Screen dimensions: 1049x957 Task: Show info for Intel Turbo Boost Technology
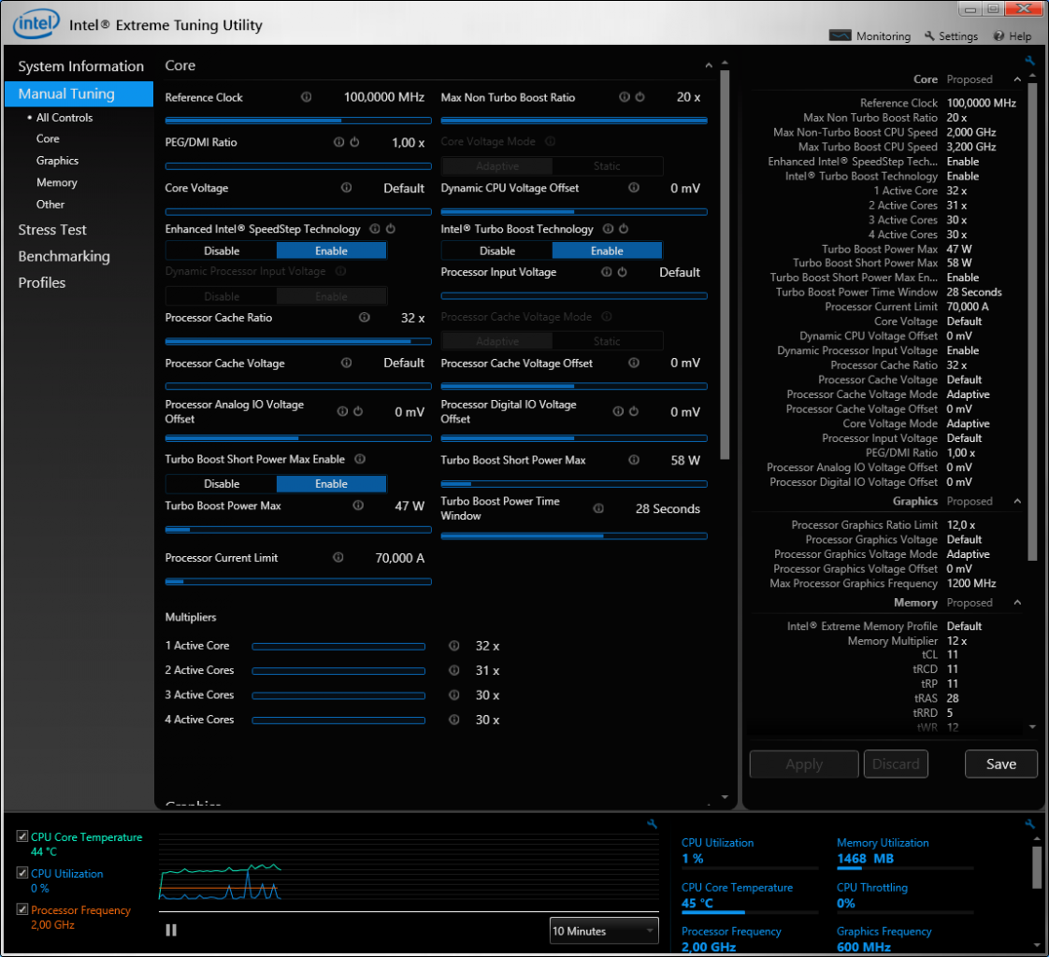tap(608, 229)
